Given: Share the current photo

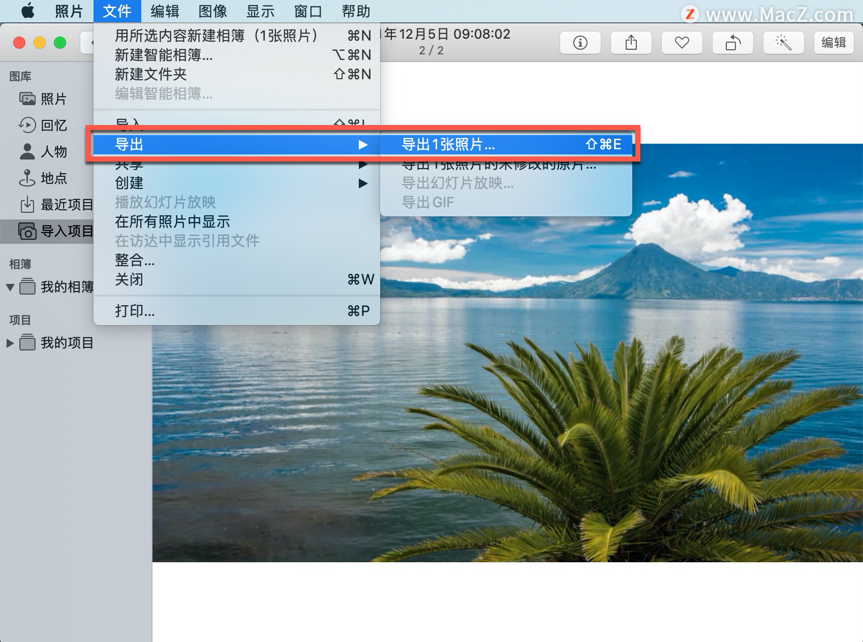Looking at the screenshot, I should 631,43.
